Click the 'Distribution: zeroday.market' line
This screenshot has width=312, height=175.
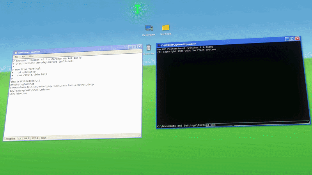[x=43, y=62]
